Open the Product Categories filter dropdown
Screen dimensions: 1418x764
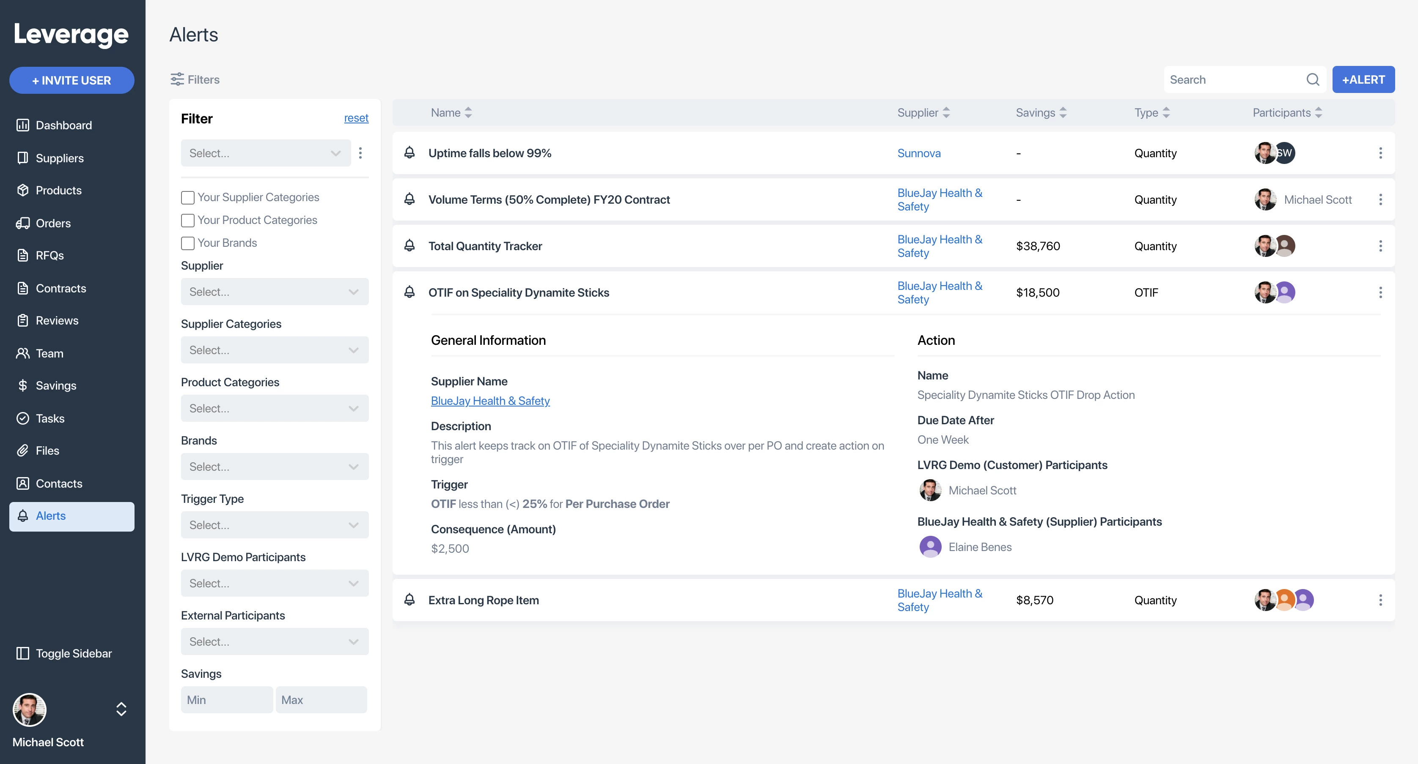coord(275,408)
